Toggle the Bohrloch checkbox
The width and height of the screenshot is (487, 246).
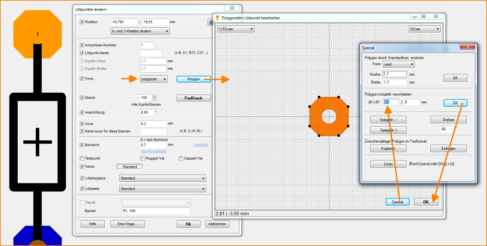[82, 145]
